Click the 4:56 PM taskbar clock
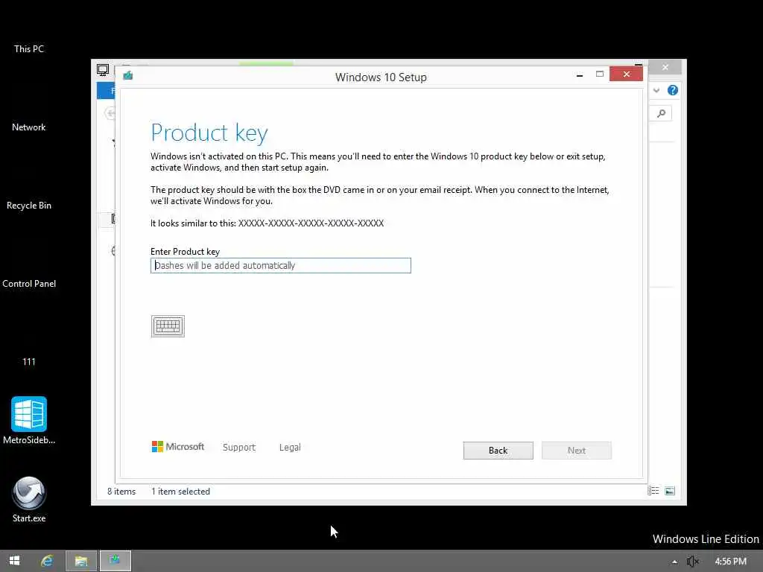The height and width of the screenshot is (572, 763). [x=730, y=562]
